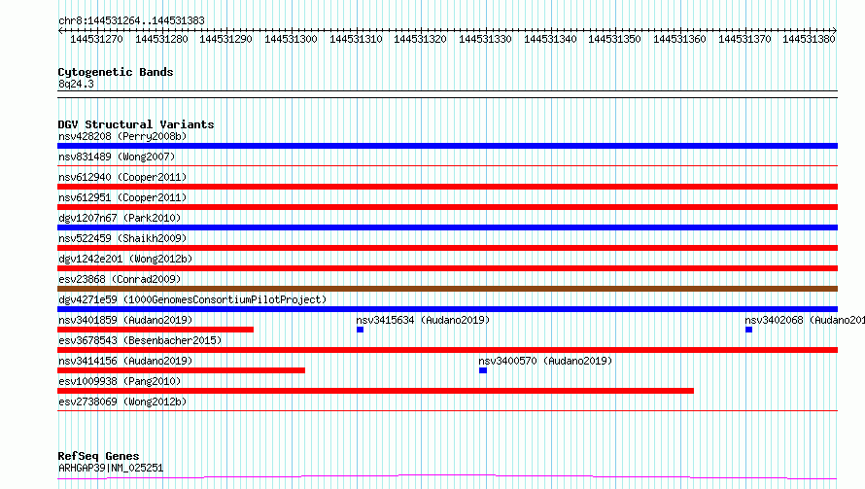Click ruler position 144531360

point(679,39)
